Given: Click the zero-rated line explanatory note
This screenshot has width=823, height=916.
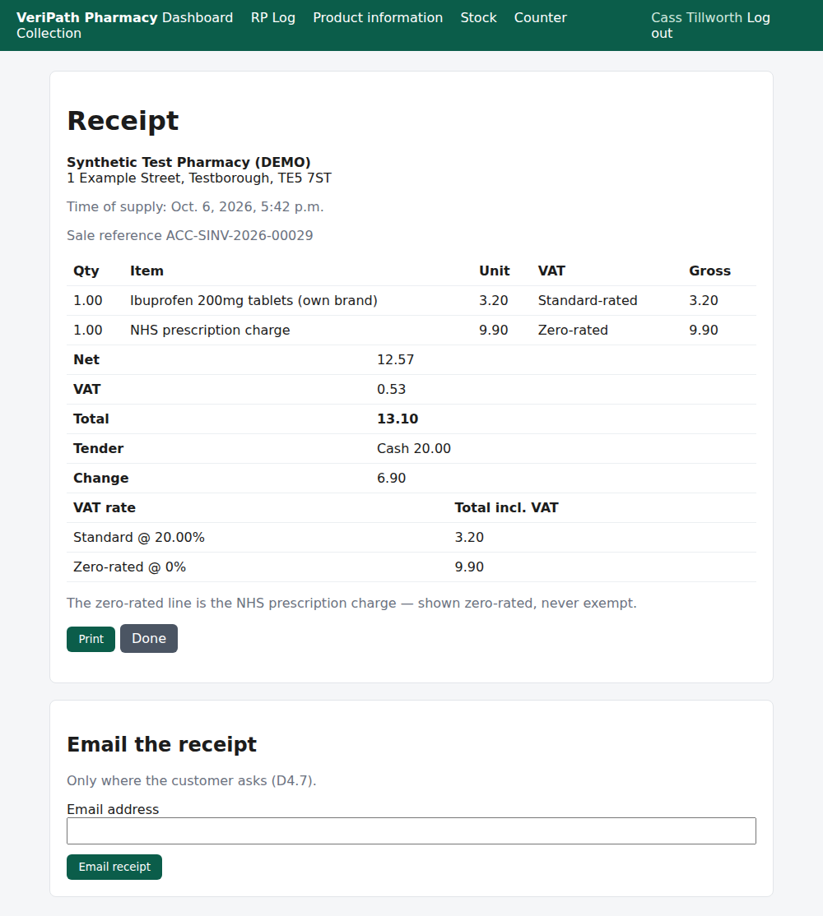Looking at the screenshot, I should 351,603.
